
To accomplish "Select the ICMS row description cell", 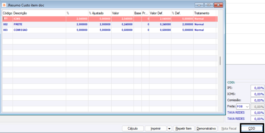I will pos(39,19).
